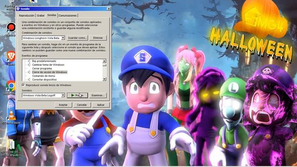Click the Aplicar button
The image size is (297, 167).
click(x=101, y=105)
